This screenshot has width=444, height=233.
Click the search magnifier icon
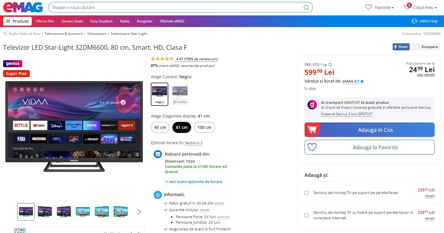[306, 8]
